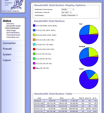
Task: Open the Web Usage page
Action: (x=11, y=30)
